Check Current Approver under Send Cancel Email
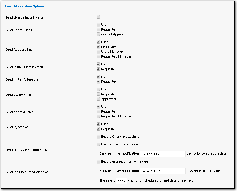Screen dimensions: 237x191 click(98, 34)
